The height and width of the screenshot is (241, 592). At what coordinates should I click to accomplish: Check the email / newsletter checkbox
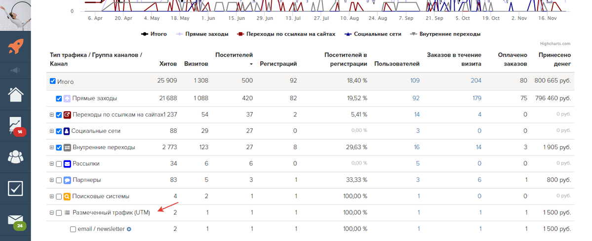tap(73, 229)
